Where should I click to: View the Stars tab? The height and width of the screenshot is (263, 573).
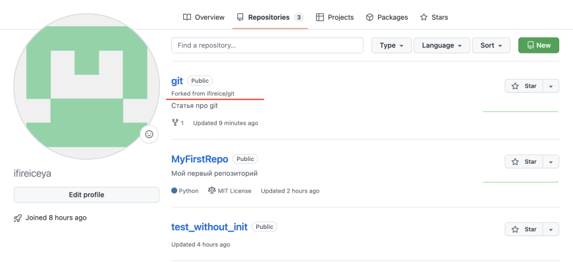[434, 17]
